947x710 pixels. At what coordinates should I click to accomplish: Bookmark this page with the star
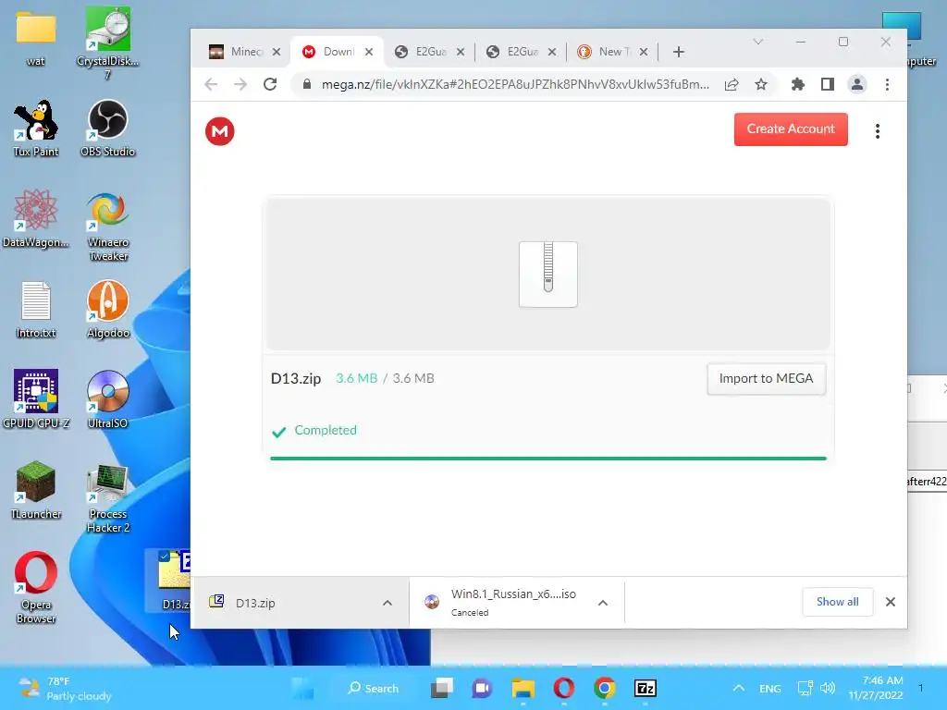tap(761, 84)
